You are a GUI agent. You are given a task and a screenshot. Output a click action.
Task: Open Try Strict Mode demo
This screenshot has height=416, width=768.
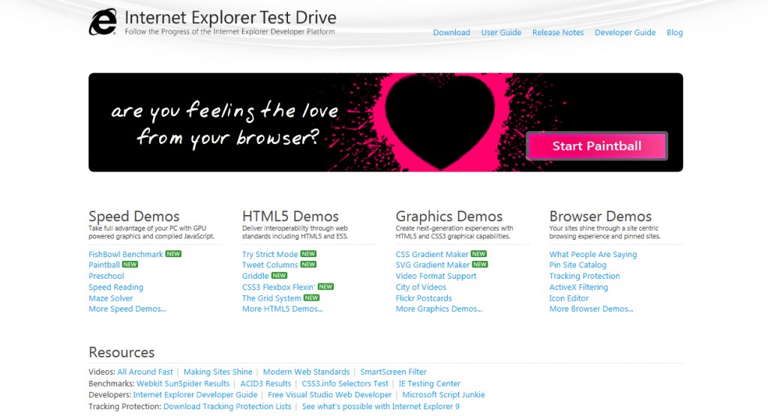pos(270,255)
